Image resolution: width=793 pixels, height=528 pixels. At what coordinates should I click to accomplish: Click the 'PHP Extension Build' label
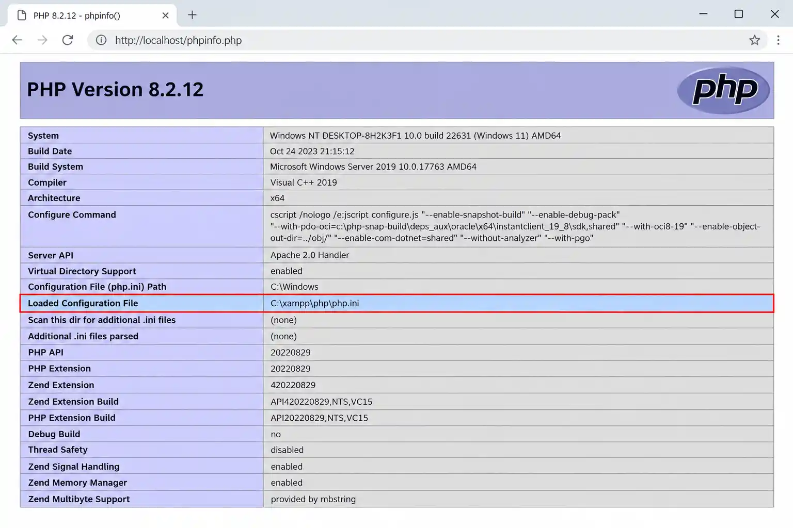(x=72, y=418)
